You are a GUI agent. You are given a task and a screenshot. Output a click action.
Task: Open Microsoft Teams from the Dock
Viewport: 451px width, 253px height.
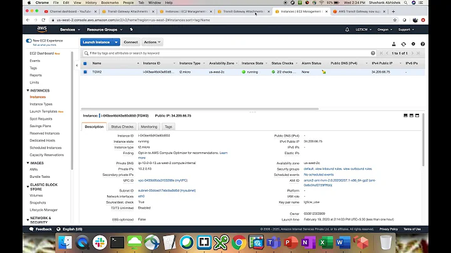pos(273,242)
